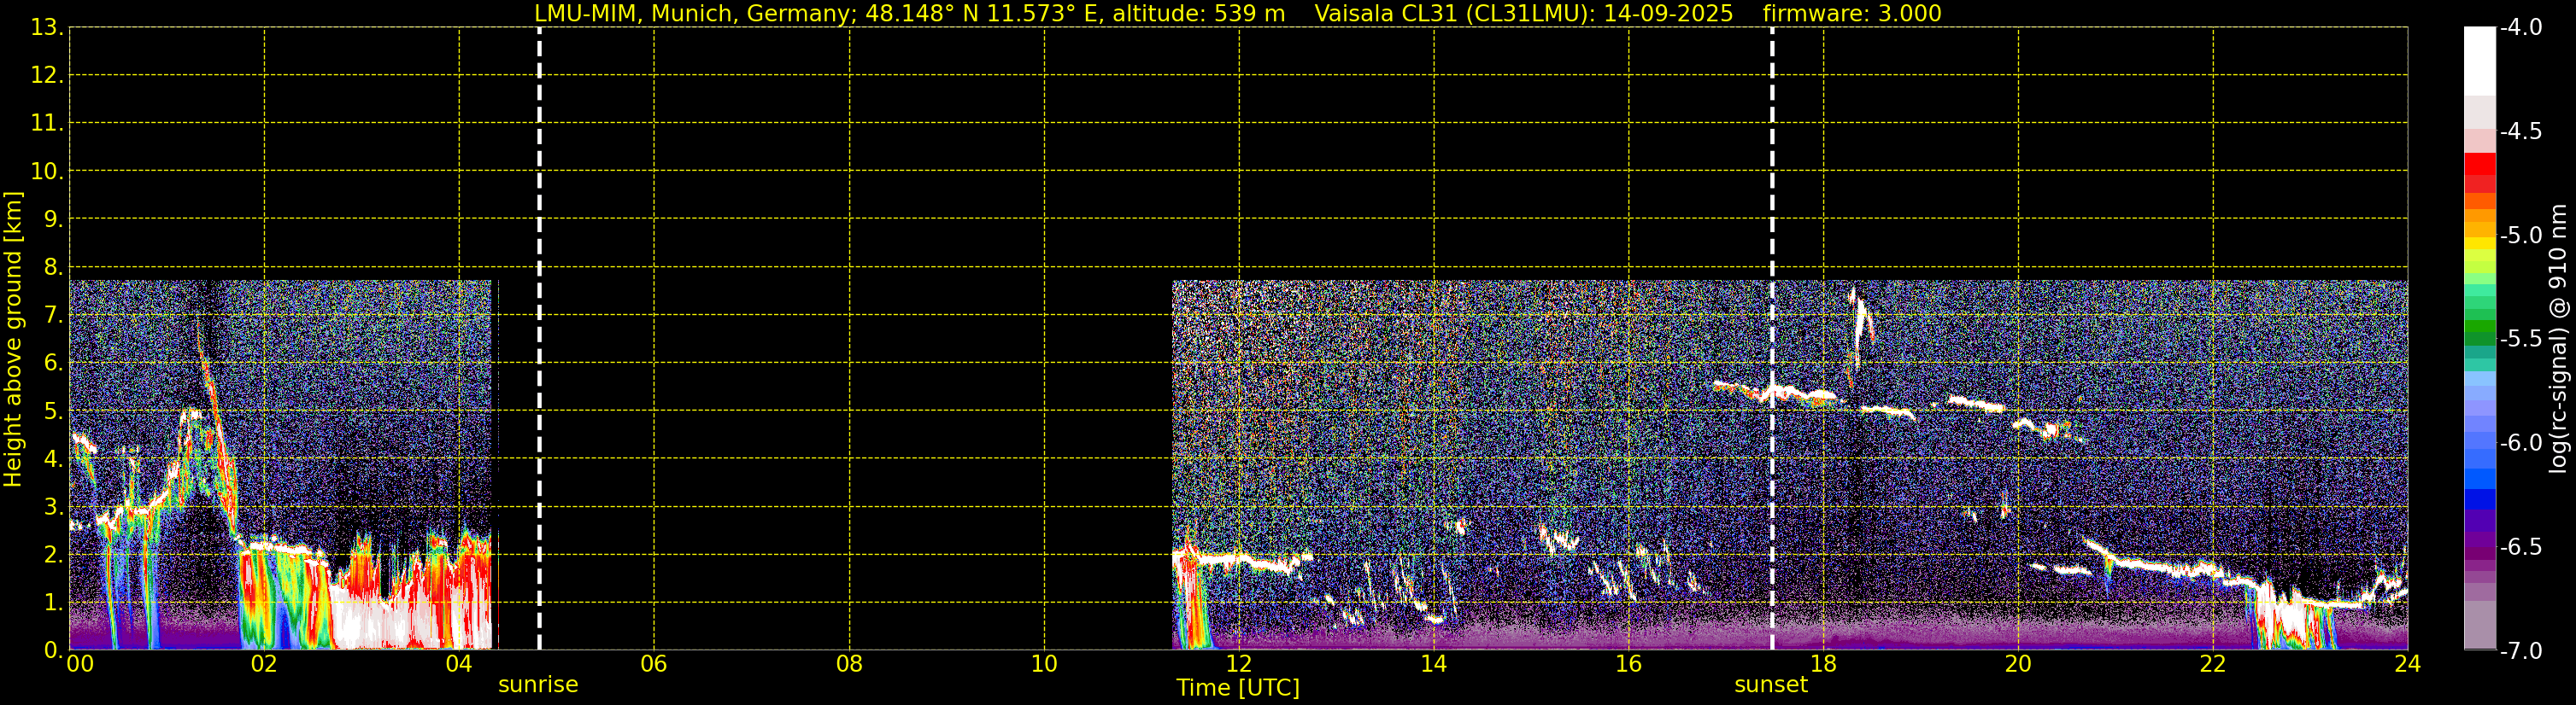Click height-axis tick label '6.'
The image size is (2576, 705).
click(x=53, y=364)
